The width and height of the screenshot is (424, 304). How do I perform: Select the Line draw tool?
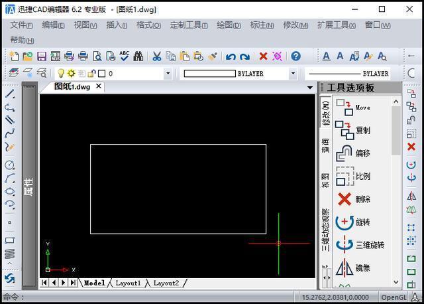(x=10, y=94)
